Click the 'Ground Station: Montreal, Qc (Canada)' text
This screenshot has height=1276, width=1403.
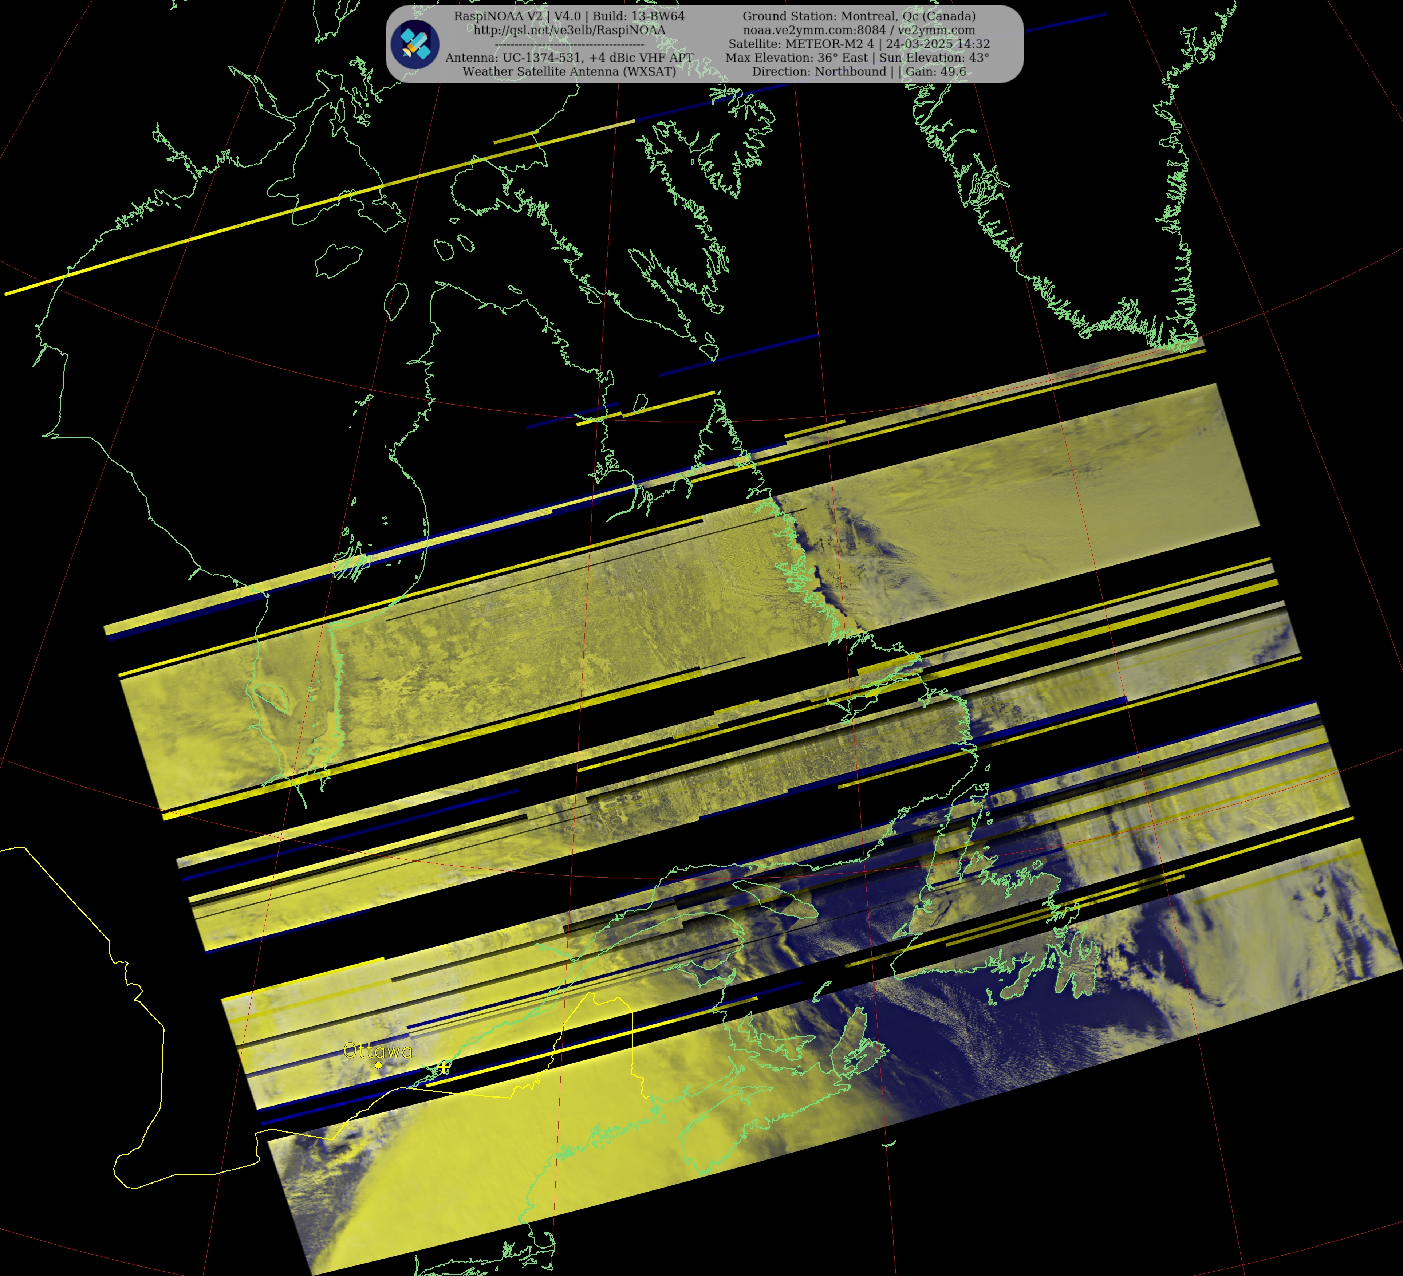click(x=859, y=16)
